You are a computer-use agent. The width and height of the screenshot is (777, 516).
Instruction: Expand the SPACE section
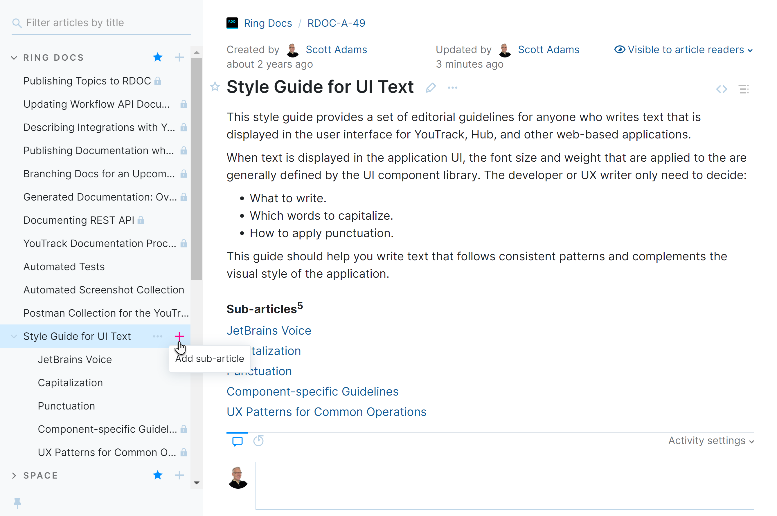click(x=14, y=475)
